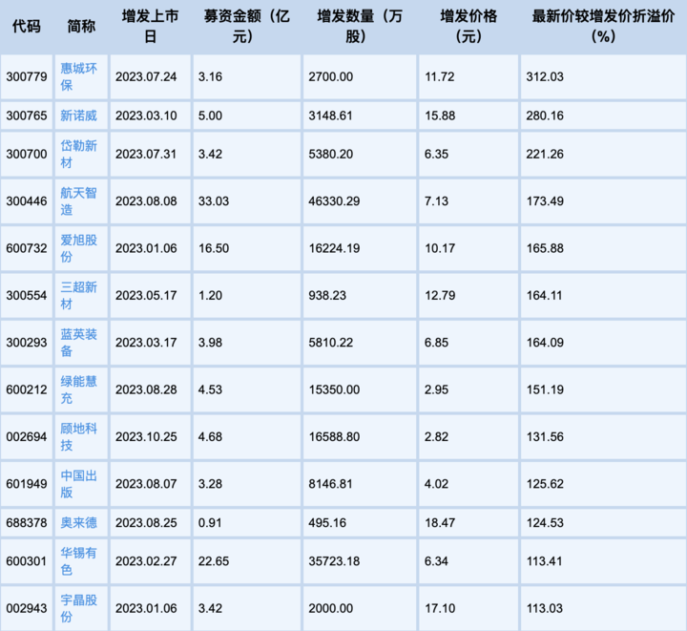Select stock code 300765

27,116
